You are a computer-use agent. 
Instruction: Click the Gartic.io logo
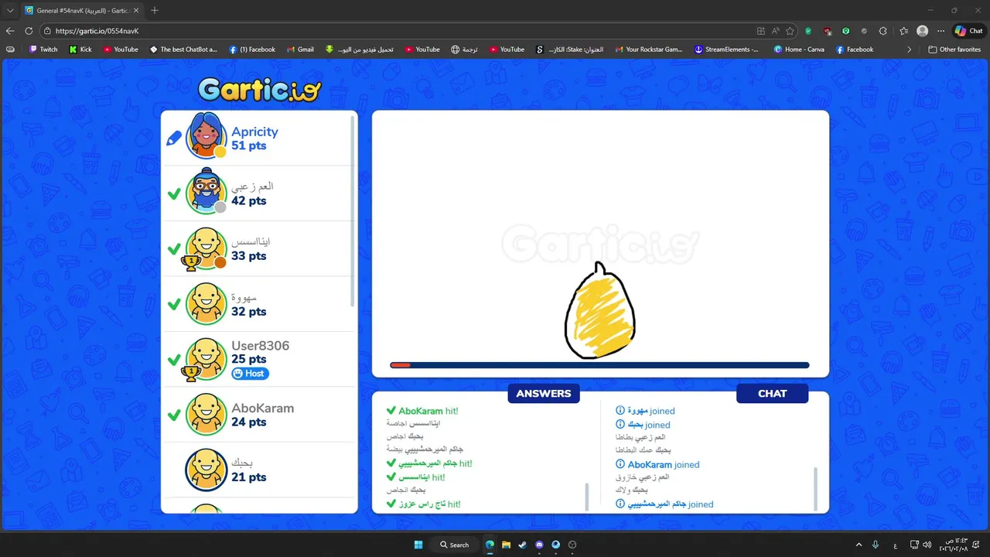[x=259, y=90]
